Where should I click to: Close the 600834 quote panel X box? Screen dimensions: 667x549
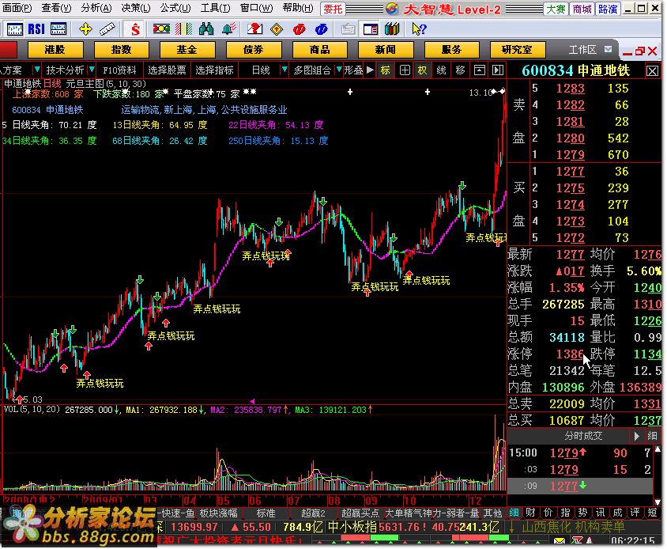652,70
